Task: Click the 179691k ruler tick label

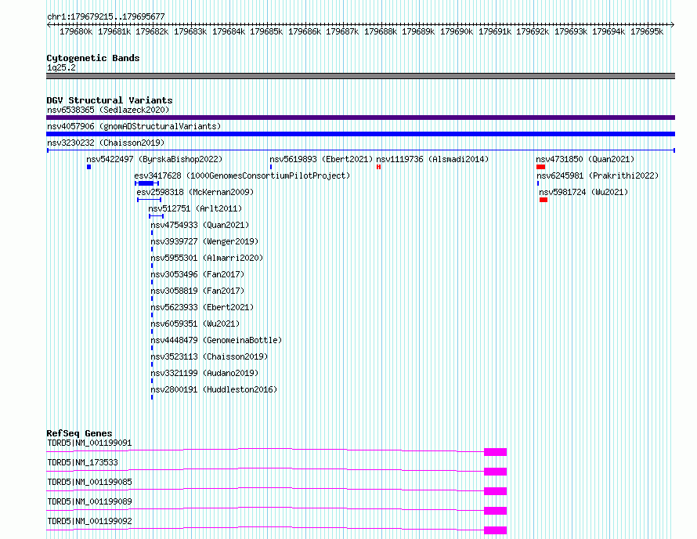Action: click(x=495, y=31)
